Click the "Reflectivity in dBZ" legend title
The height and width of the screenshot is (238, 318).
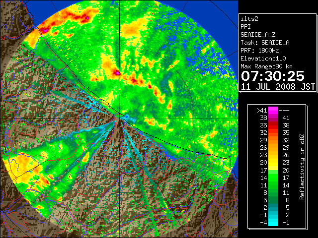point(302,167)
